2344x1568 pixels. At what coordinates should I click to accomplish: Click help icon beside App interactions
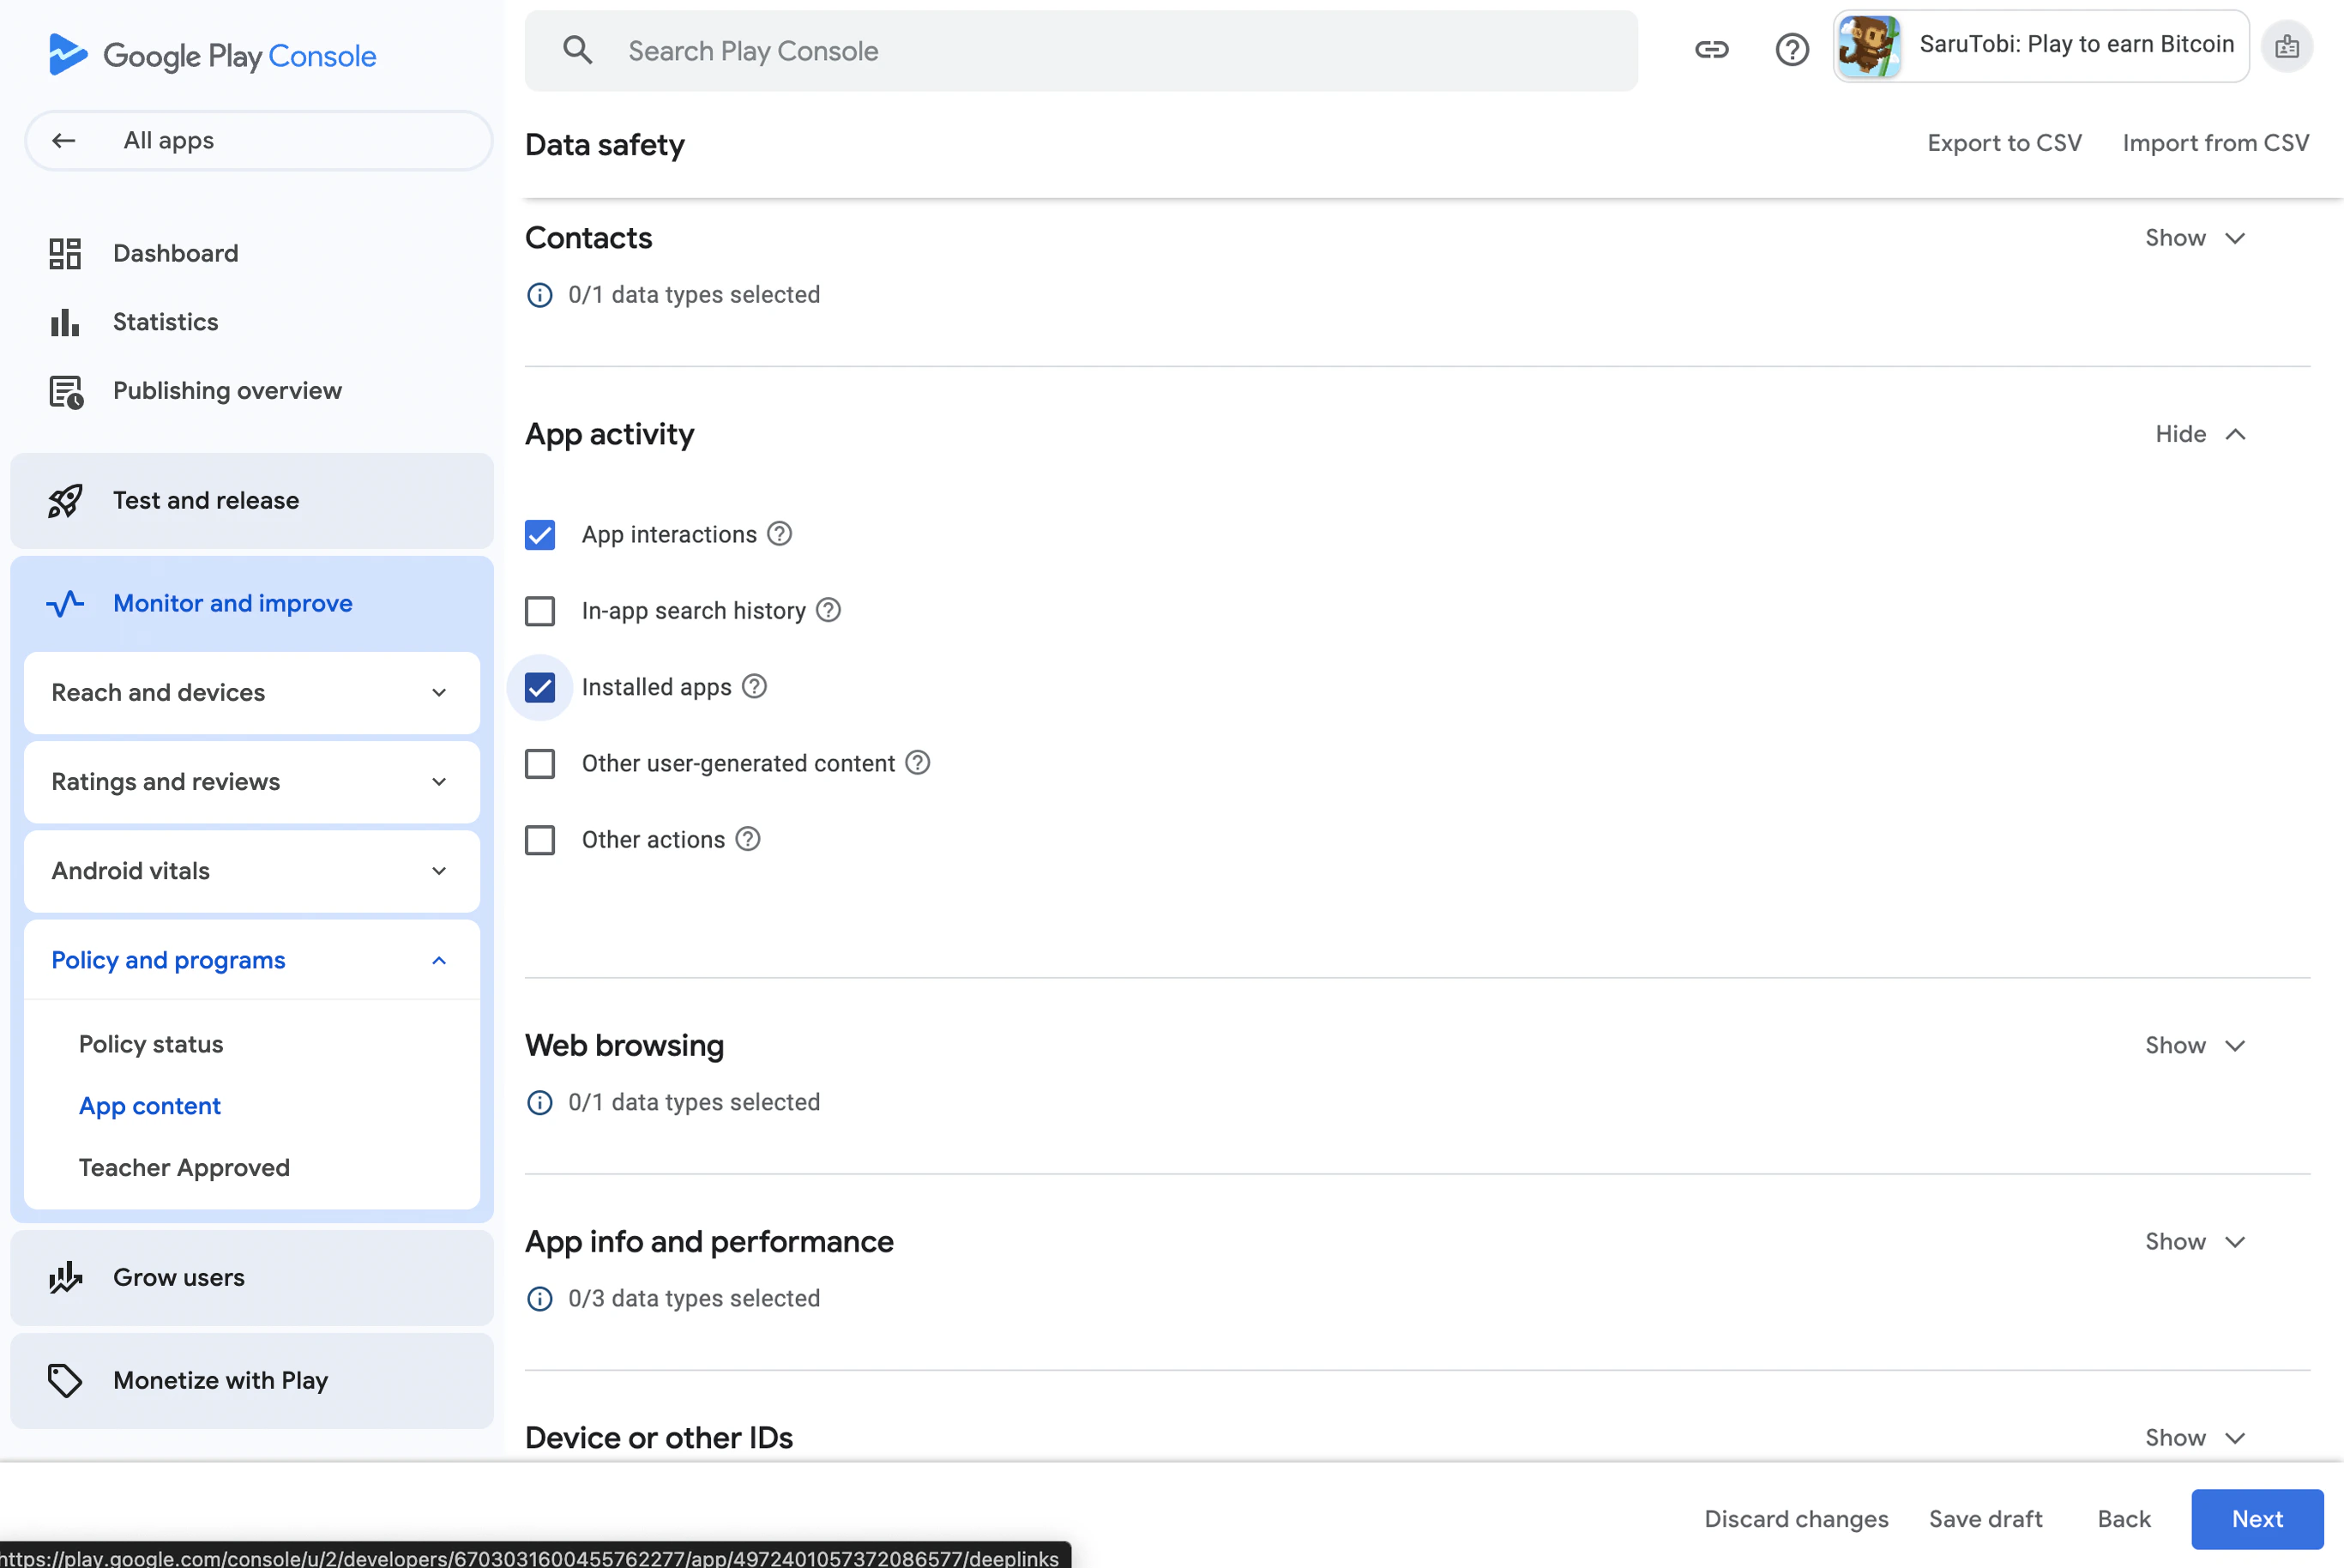point(780,534)
